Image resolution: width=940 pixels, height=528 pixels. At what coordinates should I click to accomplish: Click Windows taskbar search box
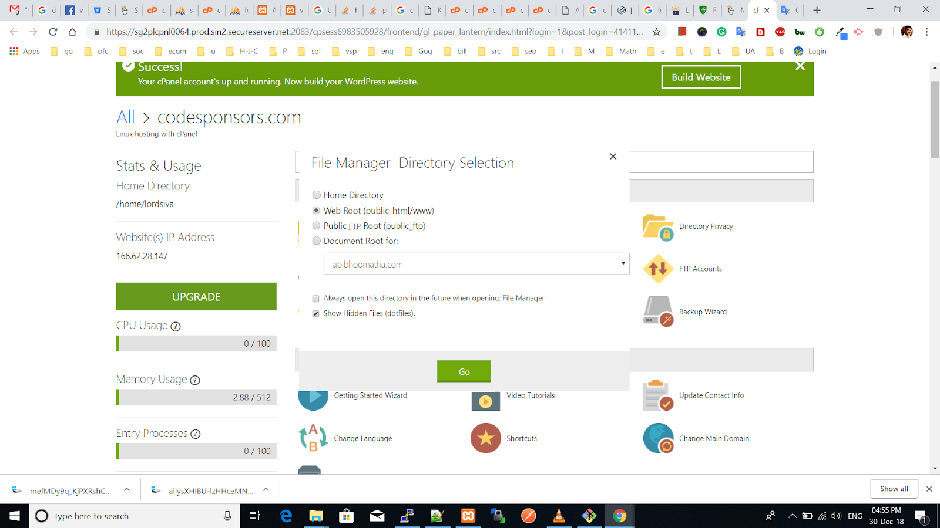pyautogui.click(x=135, y=516)
